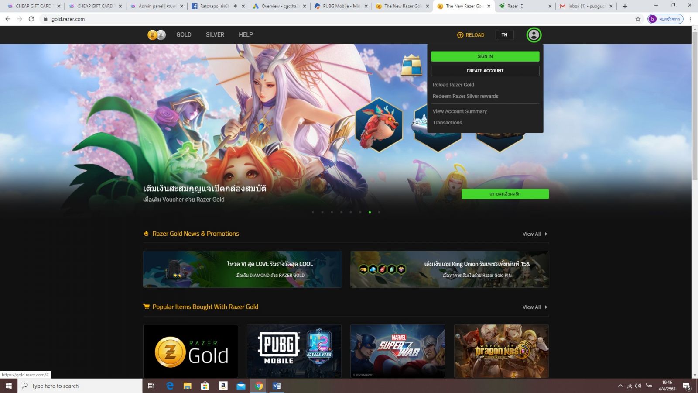
Task: Click the volume icon in the system tray
Action: 638,386
